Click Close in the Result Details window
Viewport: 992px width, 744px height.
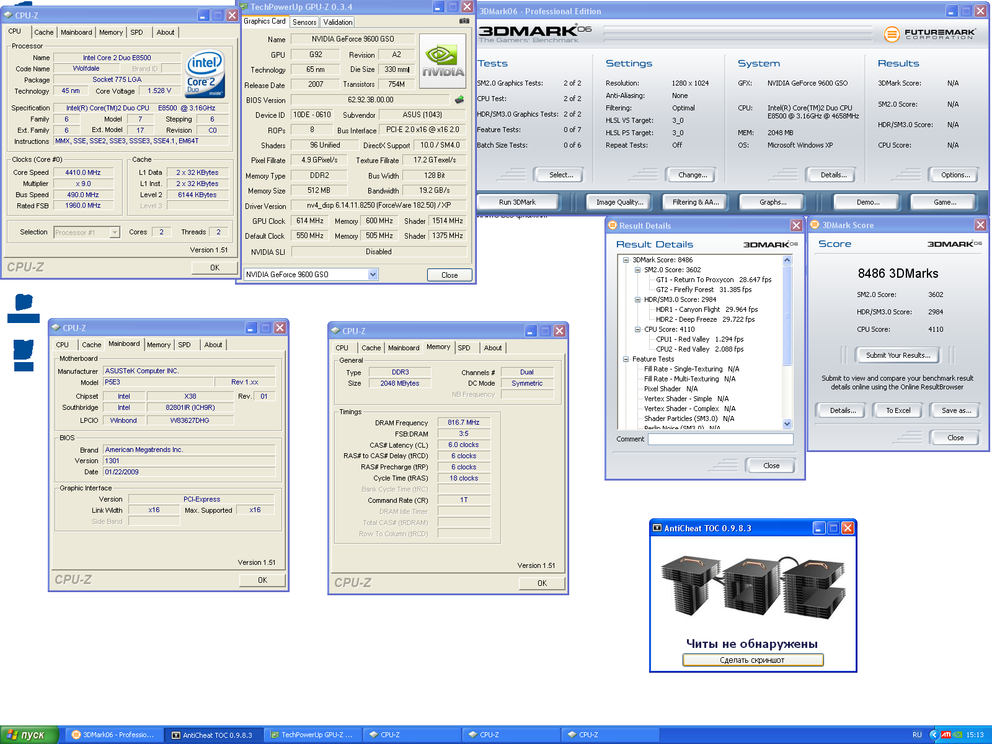[x=771, y=466]
